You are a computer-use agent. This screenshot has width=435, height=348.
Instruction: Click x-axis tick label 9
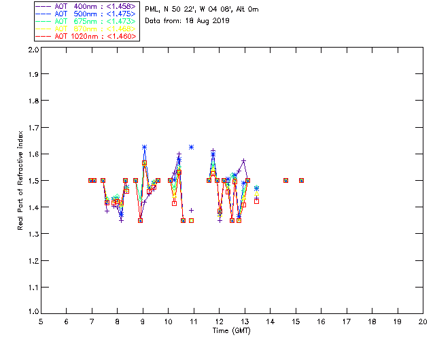coord(143,321)
